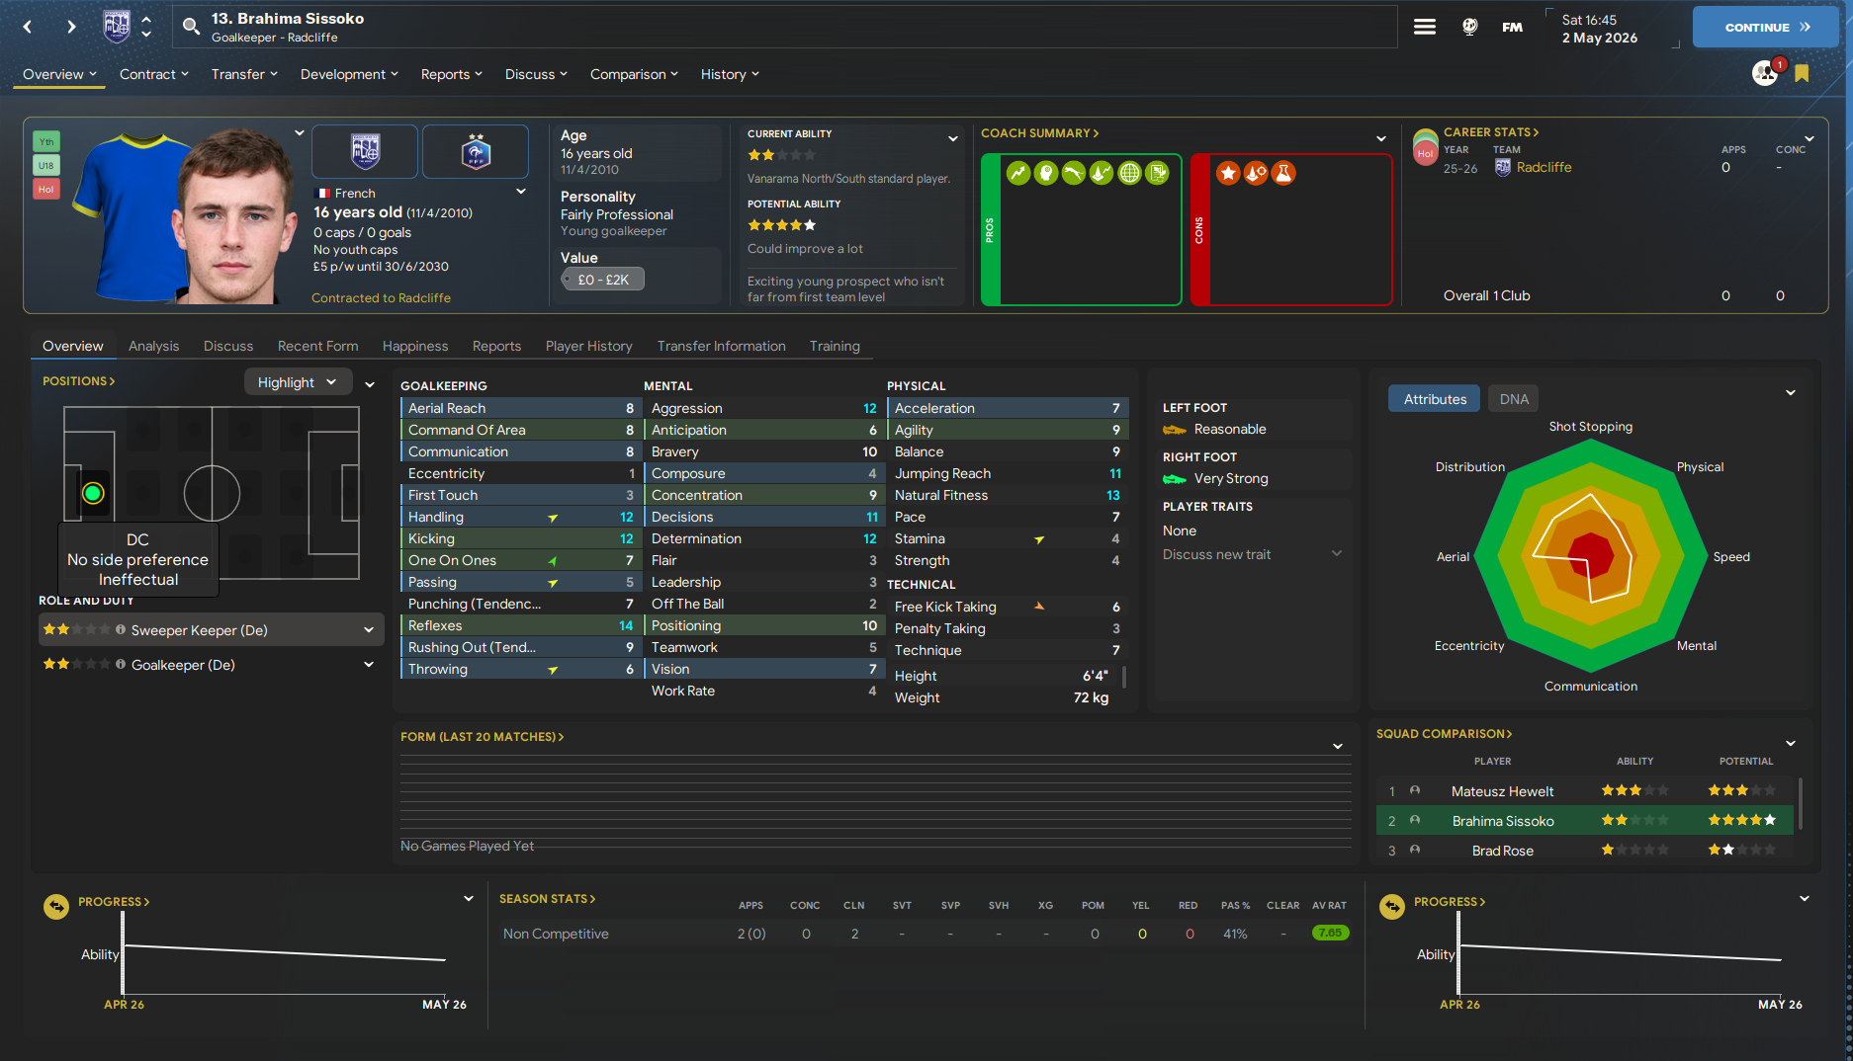This screenshot has height=1061, width=1853.
Task: Open the staff advice notification icon
Action: pos(1766,72)
